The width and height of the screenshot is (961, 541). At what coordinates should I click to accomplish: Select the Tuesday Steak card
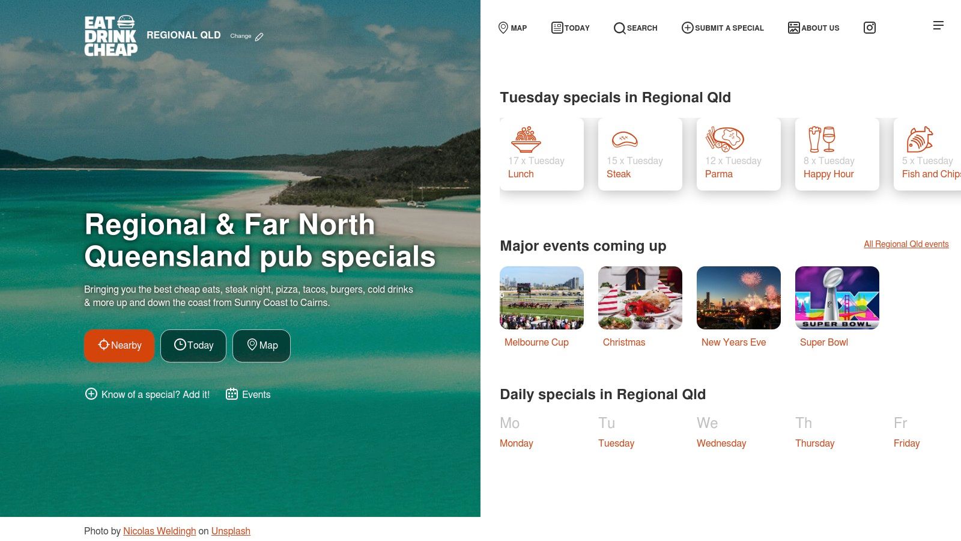coord(640,154)
